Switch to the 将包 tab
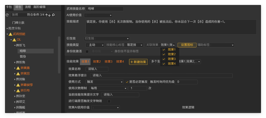The image size is (266, 118). [18, 7]
